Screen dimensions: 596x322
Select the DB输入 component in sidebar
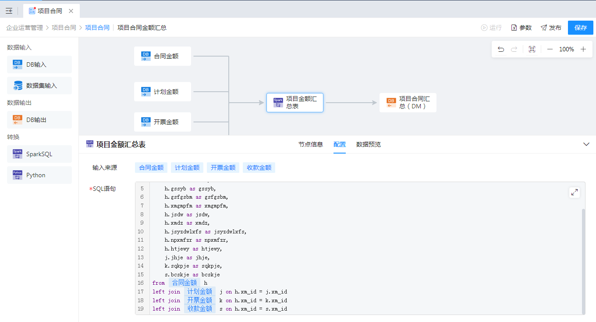[39, 64]
